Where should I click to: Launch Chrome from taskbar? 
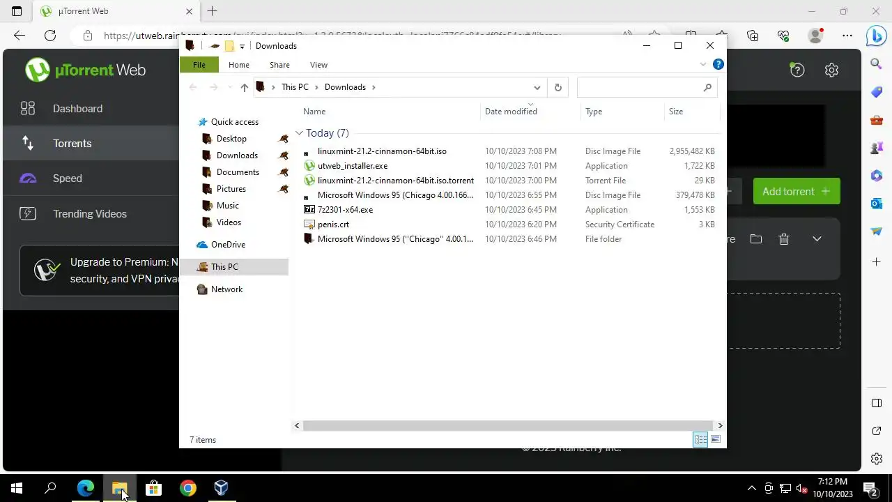(187, 488)
